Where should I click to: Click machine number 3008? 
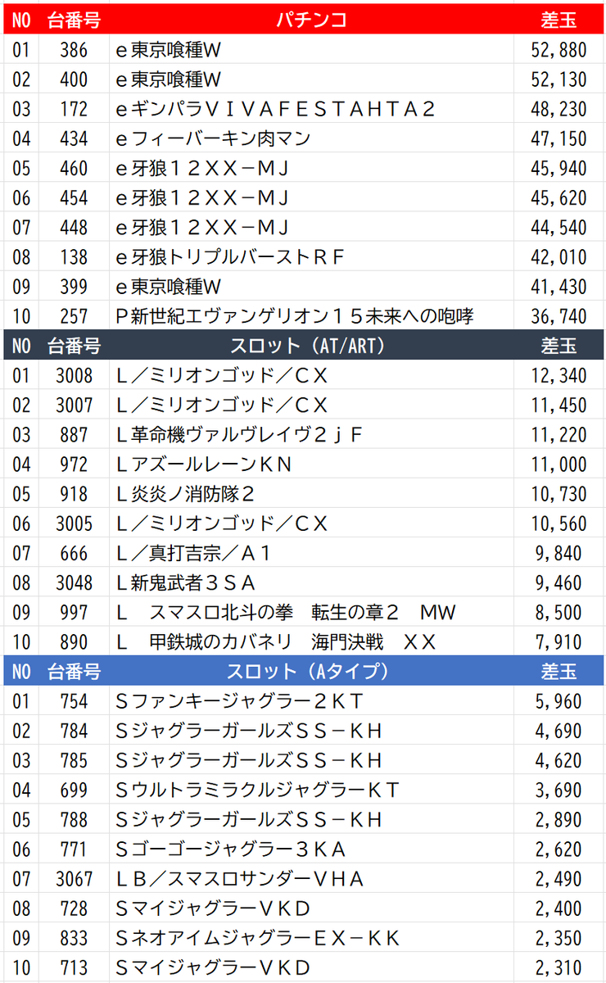click(74, 375)
